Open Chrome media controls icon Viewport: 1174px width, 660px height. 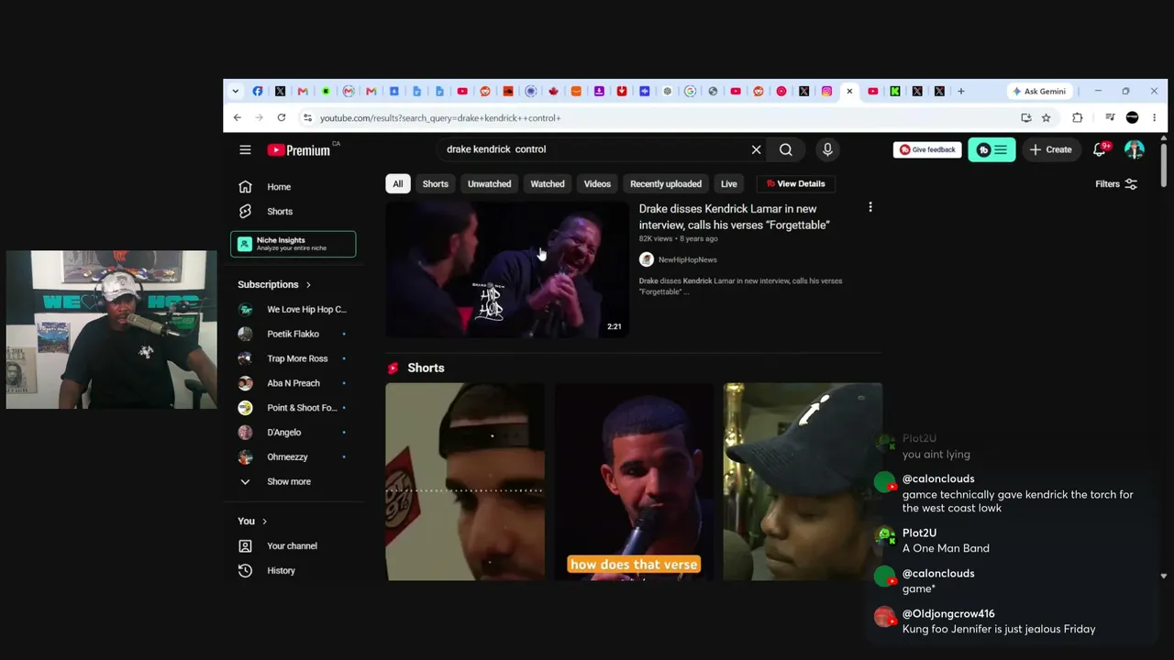[x=1110, y=117]
